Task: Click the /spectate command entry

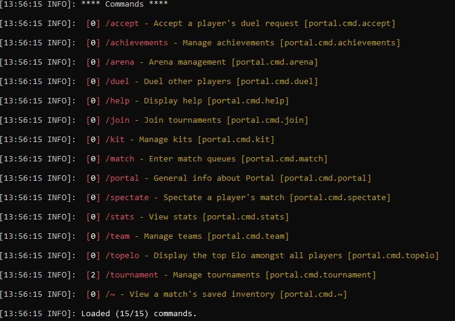Action: click(127, 198)
